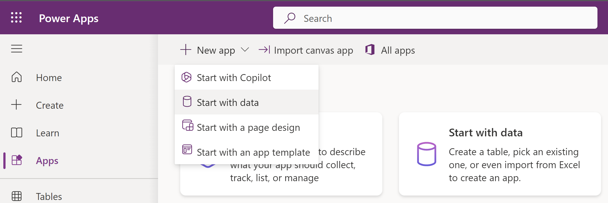Collapse the left navigation hamburger menu
The height and width of the screenshot is (203, 608).
click(x=17, y=49)
